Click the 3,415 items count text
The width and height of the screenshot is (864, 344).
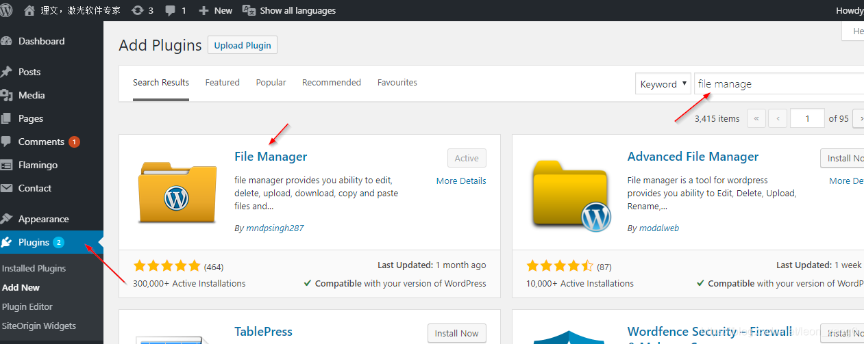tap(717, 118)
